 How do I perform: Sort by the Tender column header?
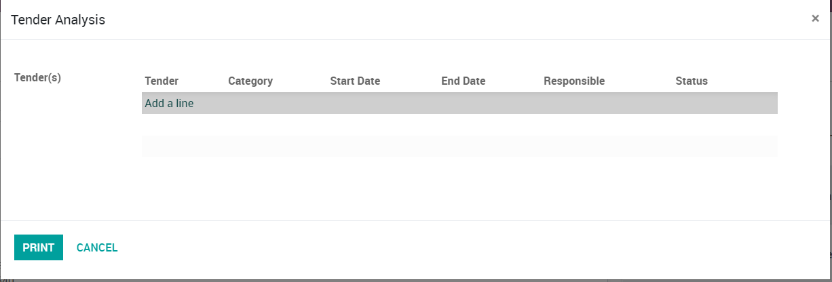click(x=162, y=81)
